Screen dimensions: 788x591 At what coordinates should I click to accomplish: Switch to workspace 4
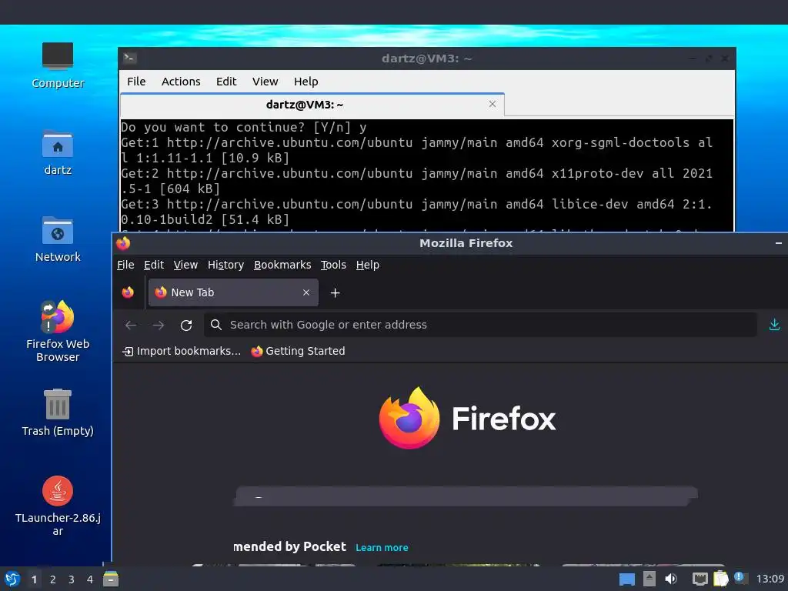[x=90, y=579]
